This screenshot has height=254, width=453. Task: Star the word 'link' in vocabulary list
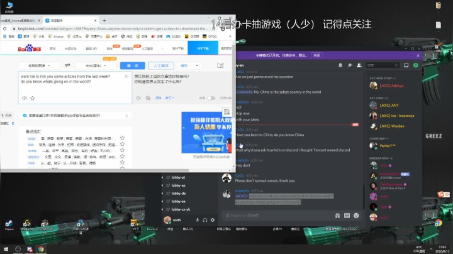pos(122,144)
